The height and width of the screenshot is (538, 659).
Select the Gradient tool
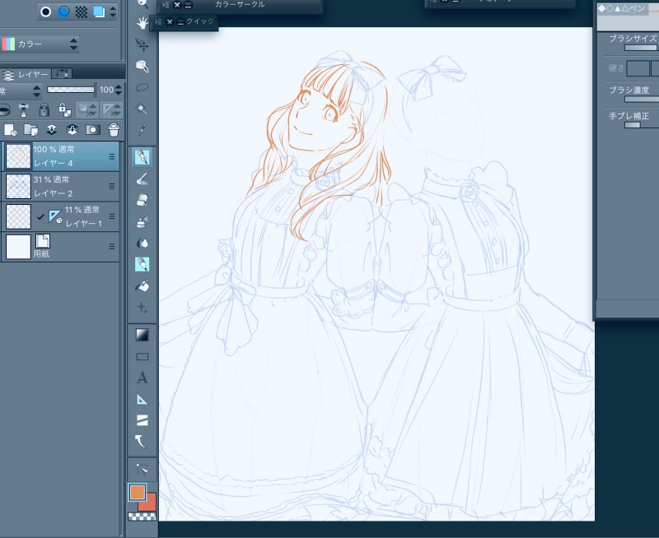point(142,335)
